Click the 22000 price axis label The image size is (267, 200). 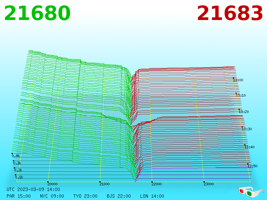tap(157, 184)
